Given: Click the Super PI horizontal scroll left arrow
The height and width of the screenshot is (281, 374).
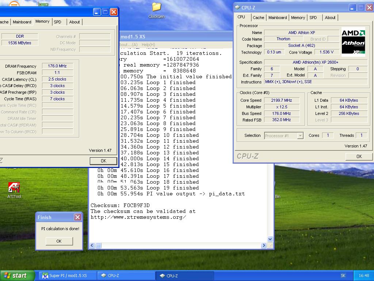Looking at the screenshot, I should tap(92, 246).
